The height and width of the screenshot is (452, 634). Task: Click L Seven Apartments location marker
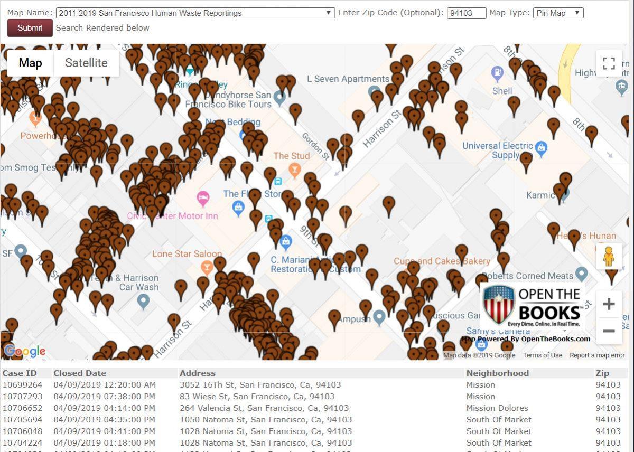374,92
